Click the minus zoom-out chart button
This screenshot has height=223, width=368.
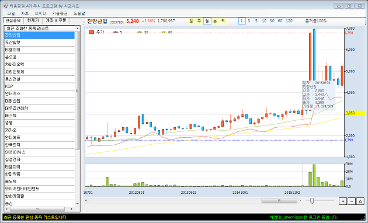coord(352,201)
